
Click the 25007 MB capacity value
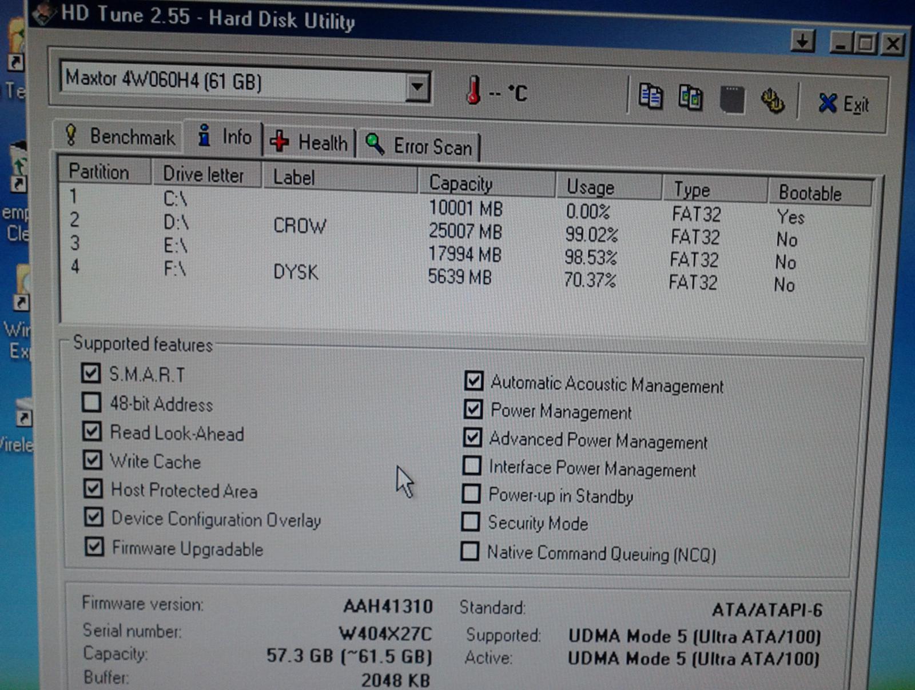coord(466,231)
